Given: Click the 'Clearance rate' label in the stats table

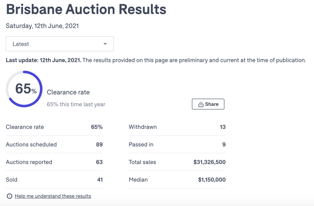Looking at the screenshot, I should point(25,127).
